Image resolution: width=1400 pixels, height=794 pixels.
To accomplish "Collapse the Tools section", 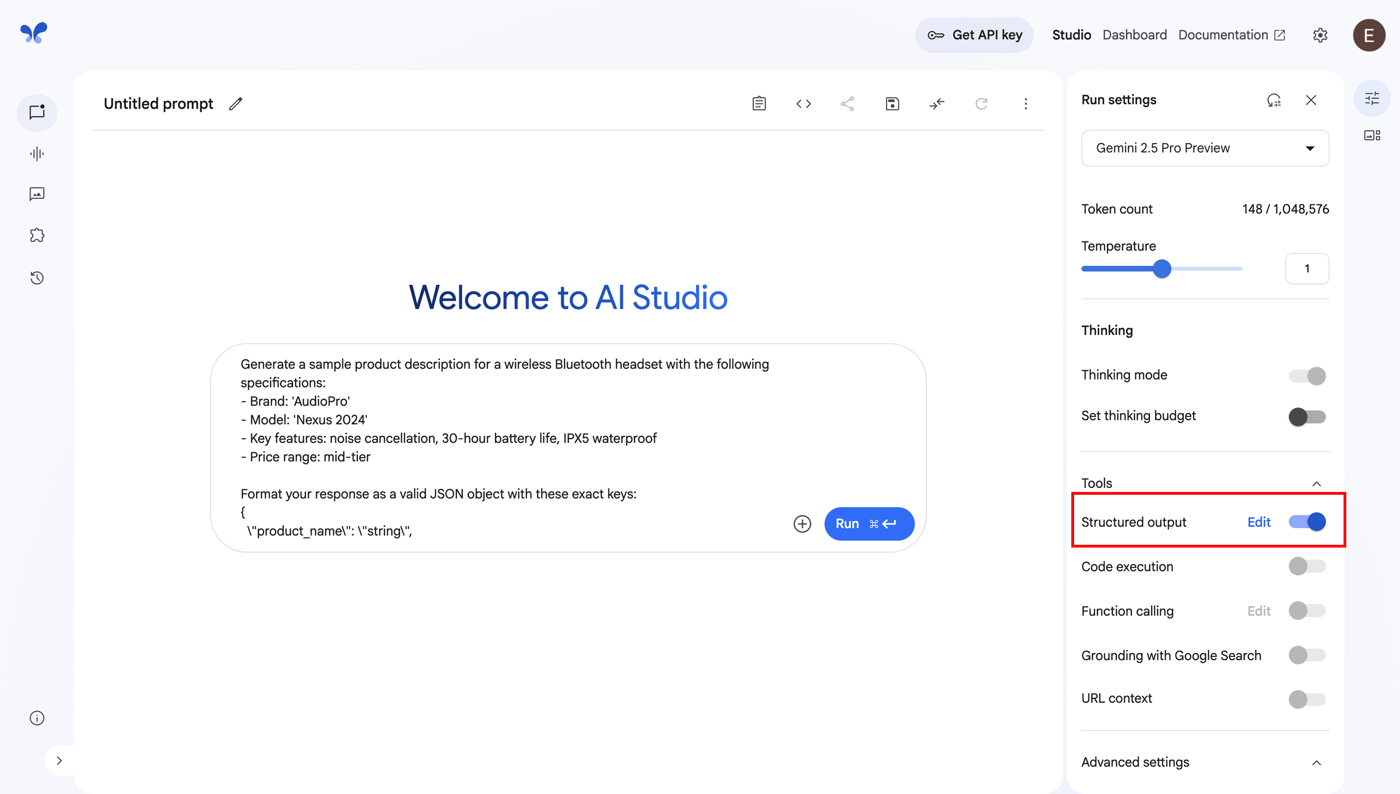I will click(x=1317, y=484).
